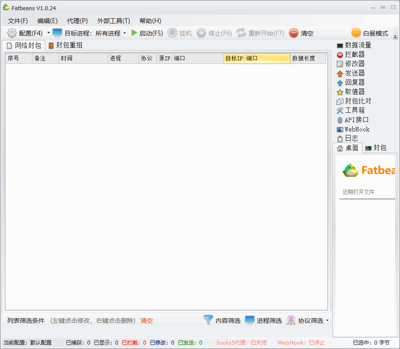Click the Fatbeans title bar app icon
This screenshot has width=400, height=349.
(x=6, y=8)
